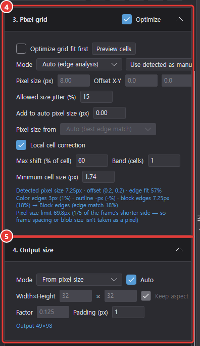Click the Allowed size jitter field
The width and height of the screenshot is (200, 346).
pos(96,97)
